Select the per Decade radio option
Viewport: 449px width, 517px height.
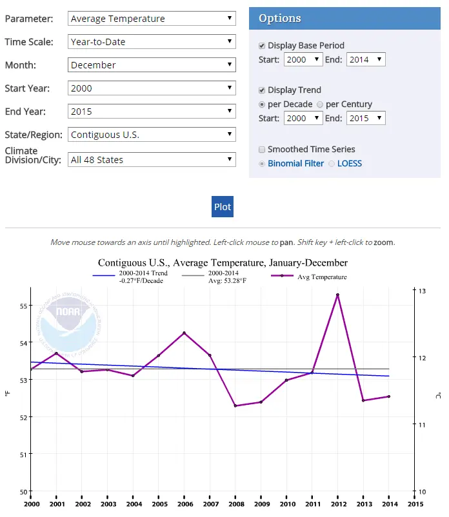coord(262,104)
